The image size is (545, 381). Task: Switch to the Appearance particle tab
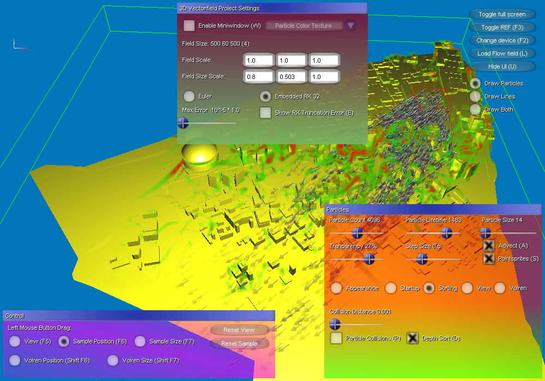[336, 288]
